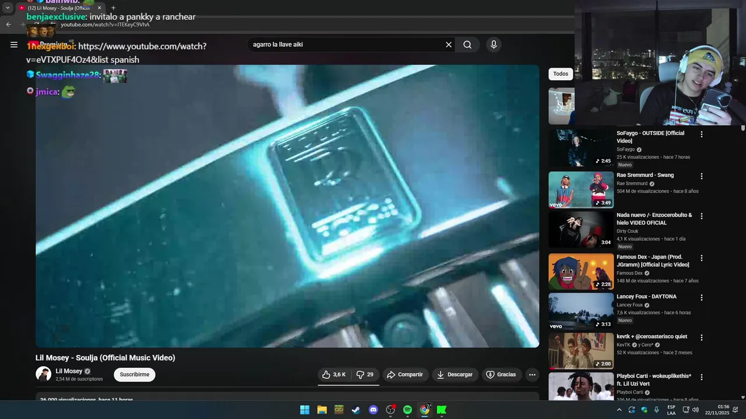The height and width of the screenshot is (419, 746).
Task: Close the Lil Mosey browser tab
Action: point(99,8)
